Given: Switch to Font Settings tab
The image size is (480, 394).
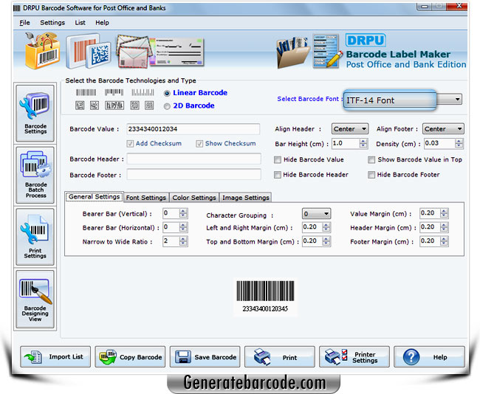Looking at the screenshot, I should coord(146,198).
